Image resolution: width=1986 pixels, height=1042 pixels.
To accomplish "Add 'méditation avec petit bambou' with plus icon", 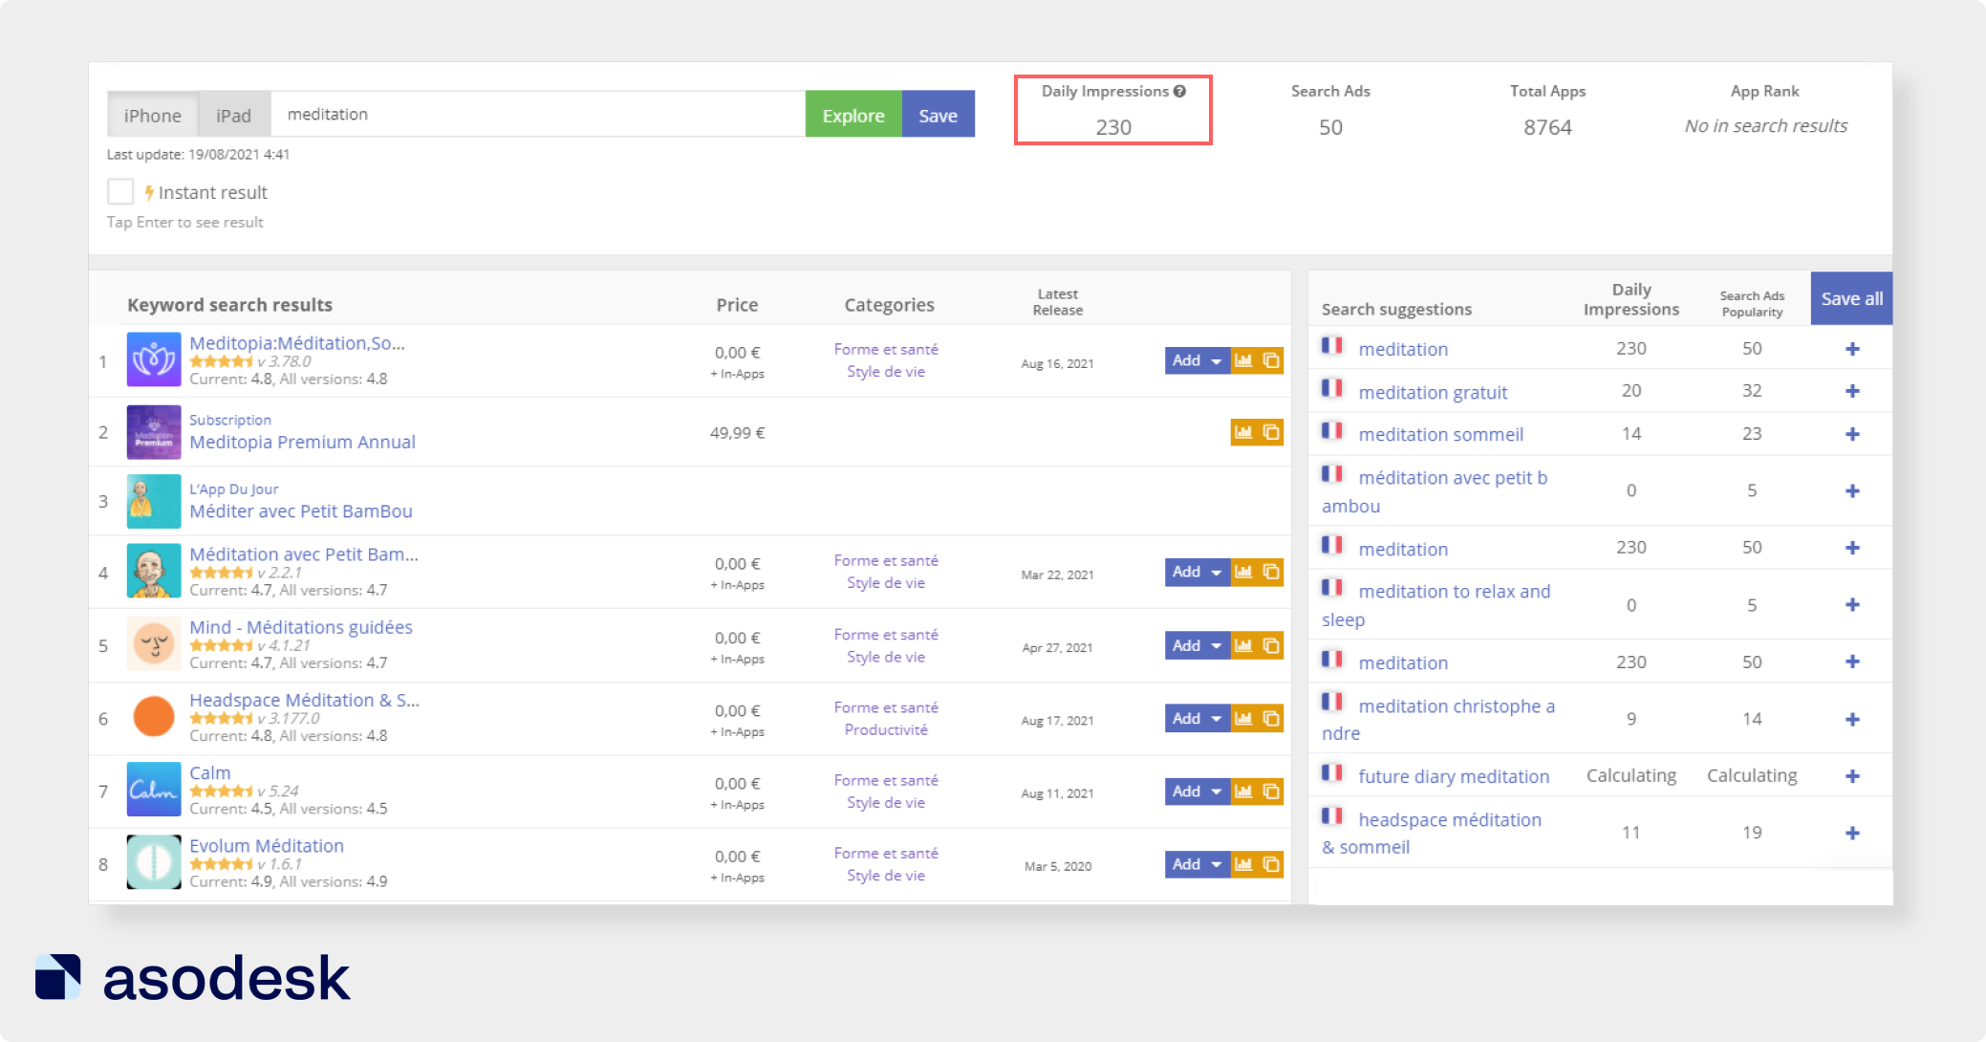I will click(x=1852, y=490).
